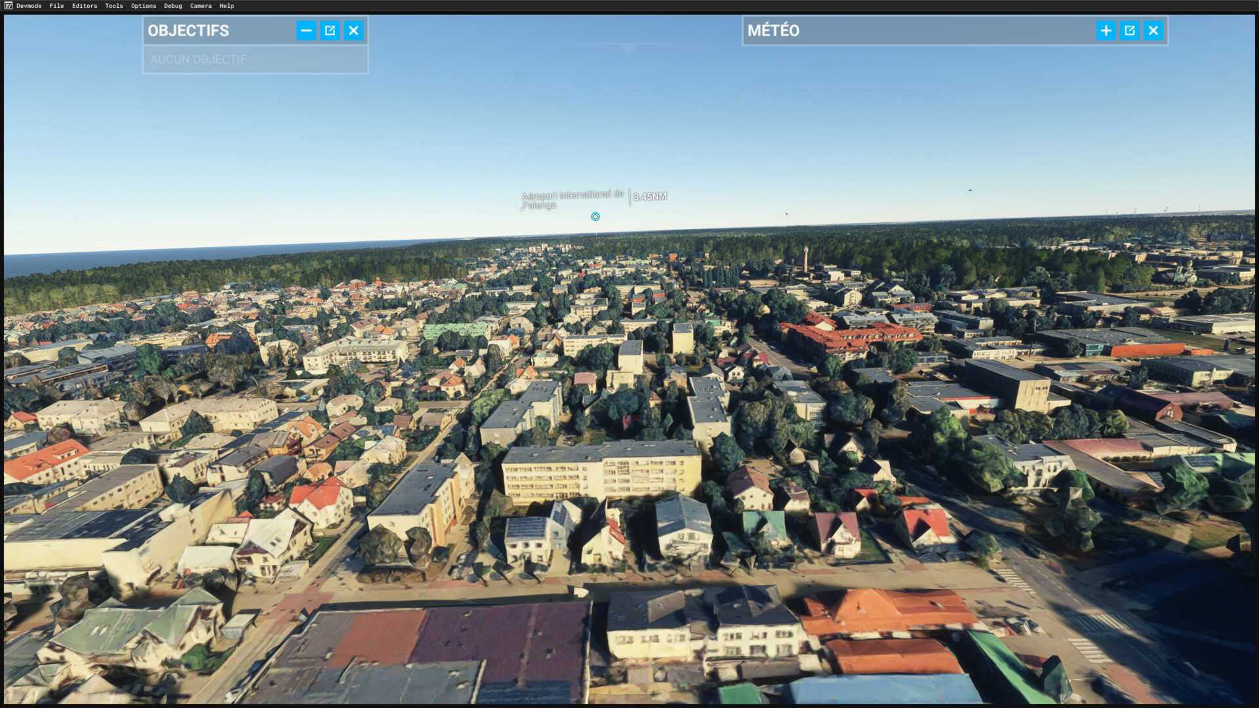The image size is (1259, 708).
Task: Open the Tools menu
Action: point(114,6)
